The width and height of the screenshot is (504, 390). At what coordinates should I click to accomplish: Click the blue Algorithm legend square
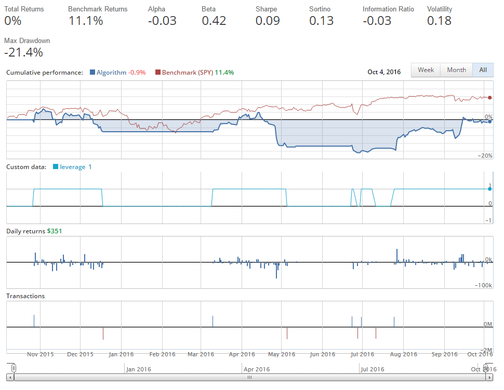coord(92,73)
